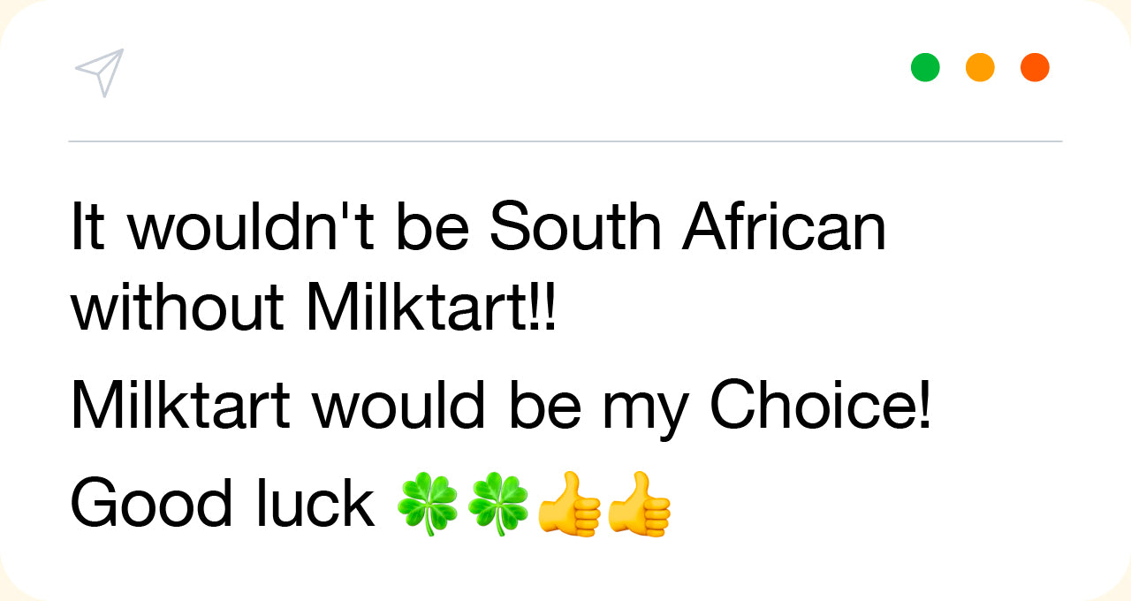Click the green dot in the header
Viewport: 1131px width, 601px height.
coord(925,67)
